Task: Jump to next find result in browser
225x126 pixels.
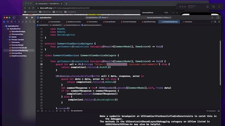Action: [x=177, y=13]
